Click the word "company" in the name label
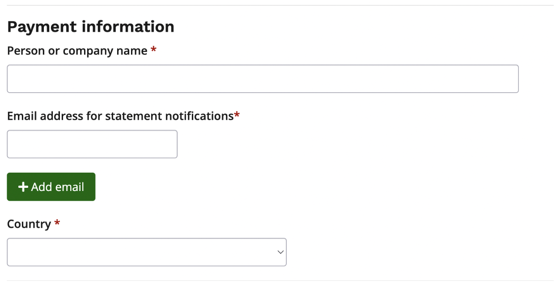The width and height of the screenshot is (560, 288). point(88,51)
